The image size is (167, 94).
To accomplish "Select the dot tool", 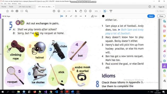I will coord(85,16).
